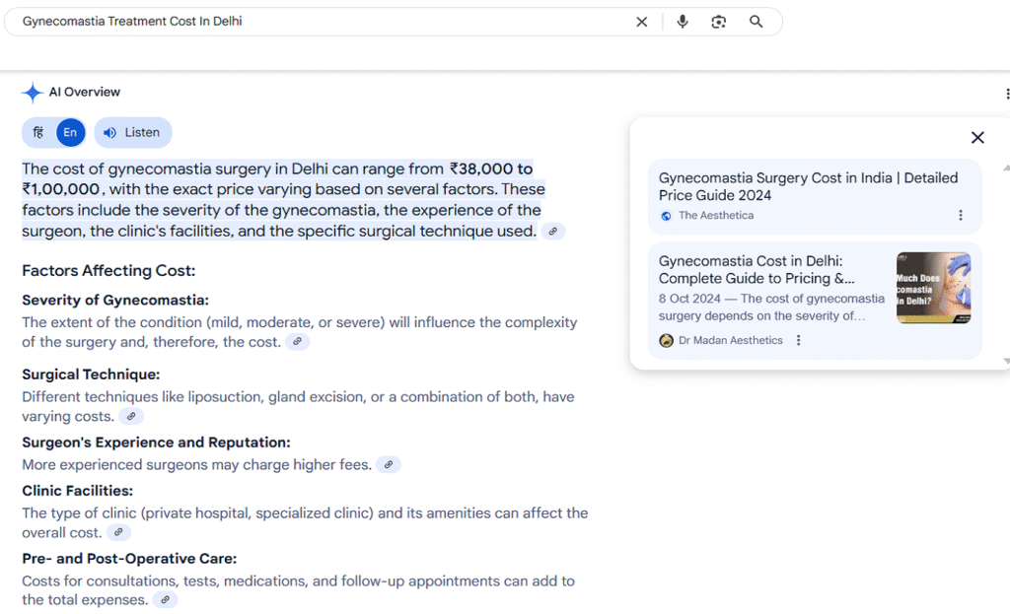Close the sources side panel
The image size is (1010, 614).
pyautogui.click(x=977, y=137)
